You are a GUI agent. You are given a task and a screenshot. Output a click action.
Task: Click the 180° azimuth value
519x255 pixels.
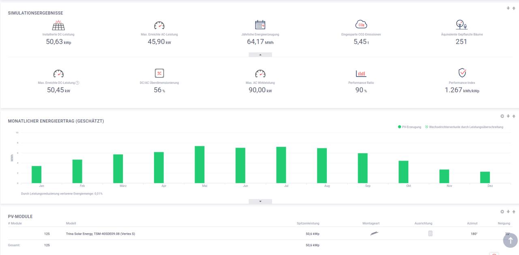474,234
